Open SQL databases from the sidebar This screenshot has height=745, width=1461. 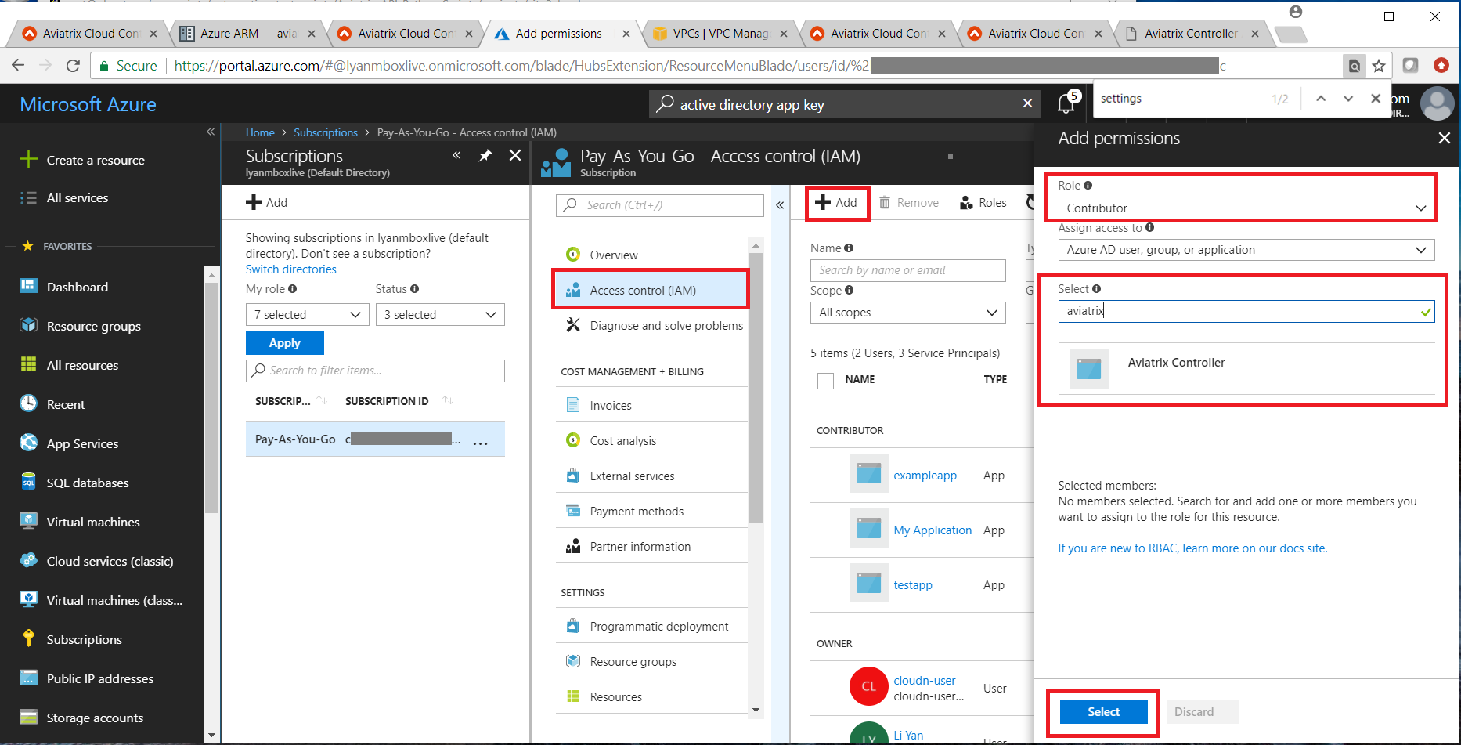86,483
